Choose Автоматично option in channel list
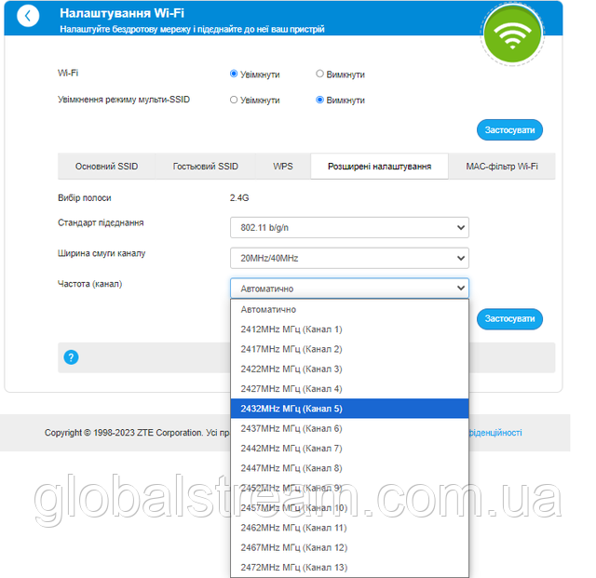This screenshot has width=596, height=578. (x=349, y=309)
